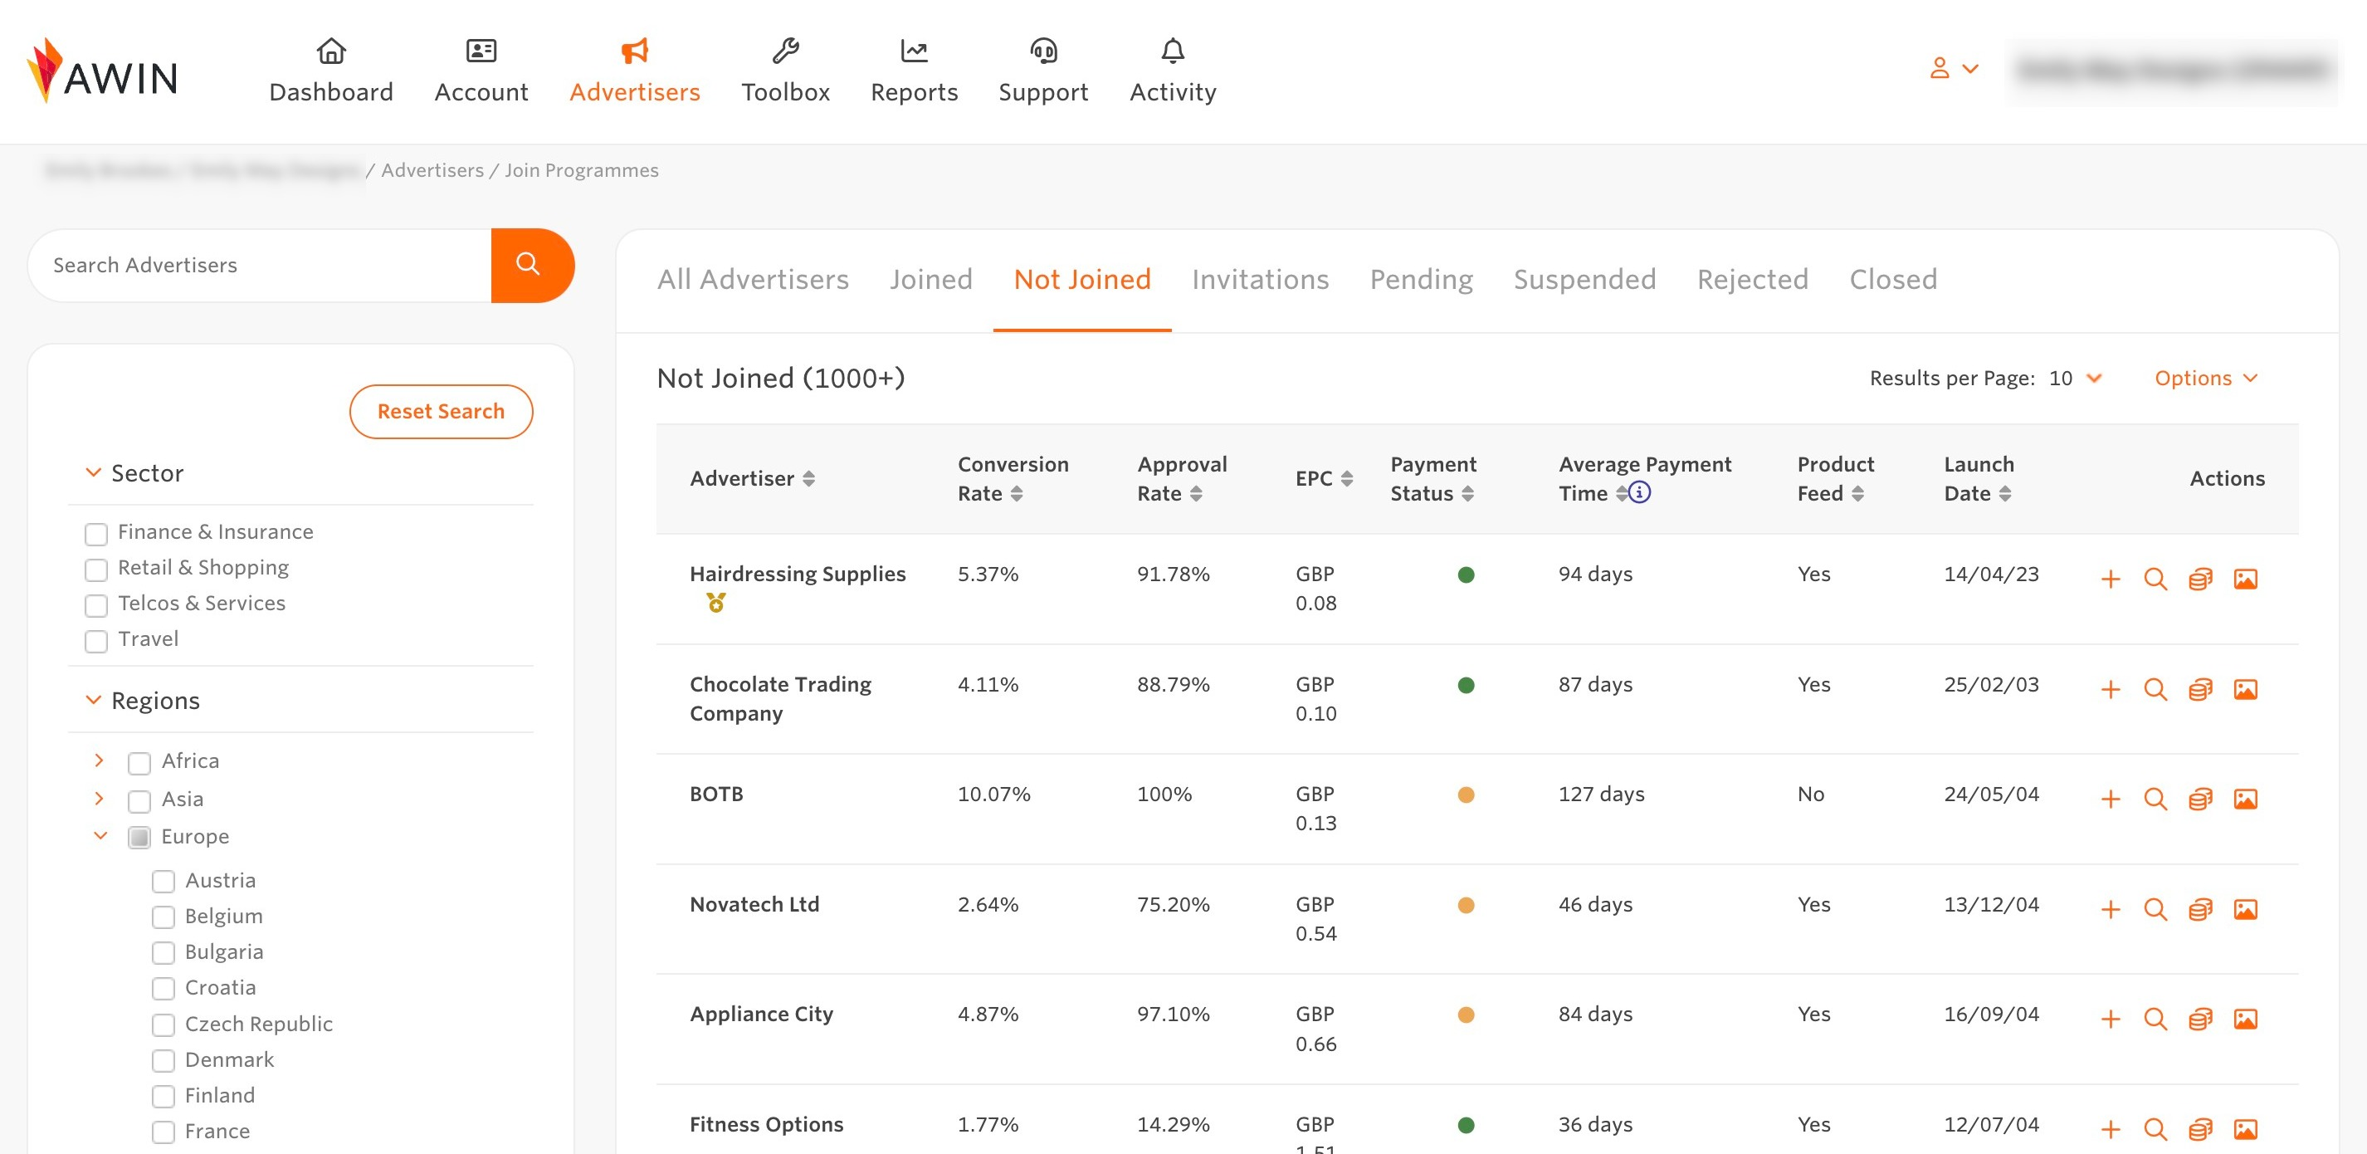The width and height of the screenshot is (2367, 1154).
Task: Open the Options dropdown
Action: (2205, 378)
